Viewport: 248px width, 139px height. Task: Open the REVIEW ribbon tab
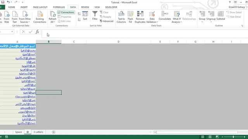point(85,7)
